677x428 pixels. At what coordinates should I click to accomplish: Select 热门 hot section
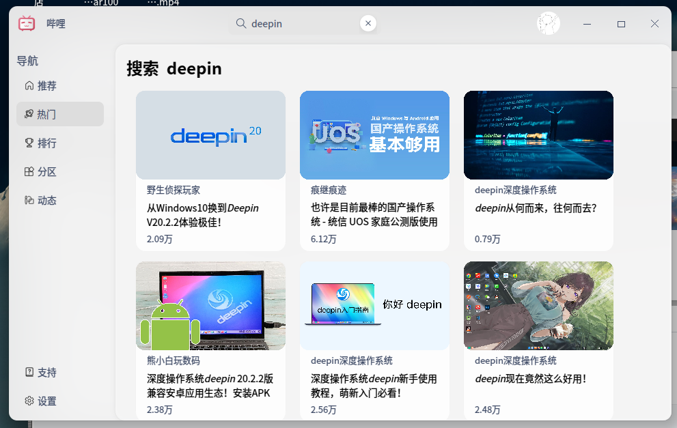pyautogui.click(x=60, y=114)
